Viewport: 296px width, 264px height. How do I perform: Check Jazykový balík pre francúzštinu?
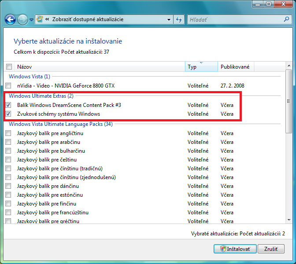pyautogui.click(x=8, y=213)
